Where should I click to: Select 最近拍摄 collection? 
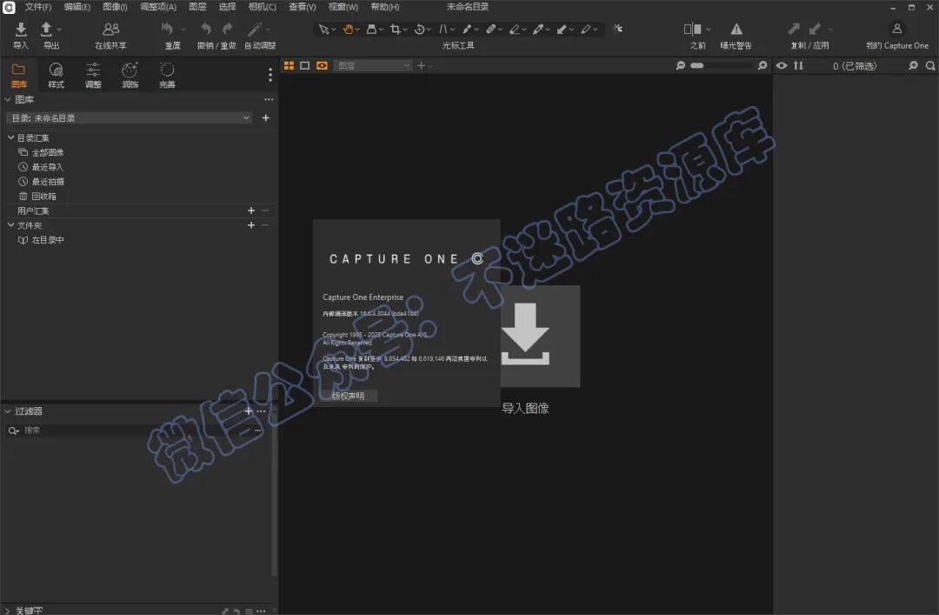(47, 181)
